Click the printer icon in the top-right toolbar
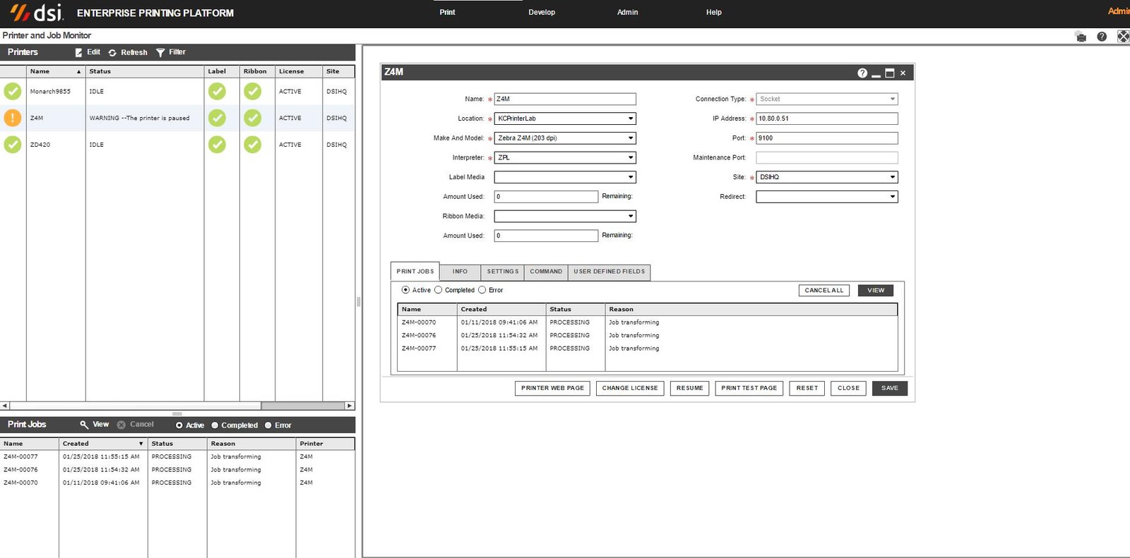The image size is (1130, 558). [x=1081, y=36]
